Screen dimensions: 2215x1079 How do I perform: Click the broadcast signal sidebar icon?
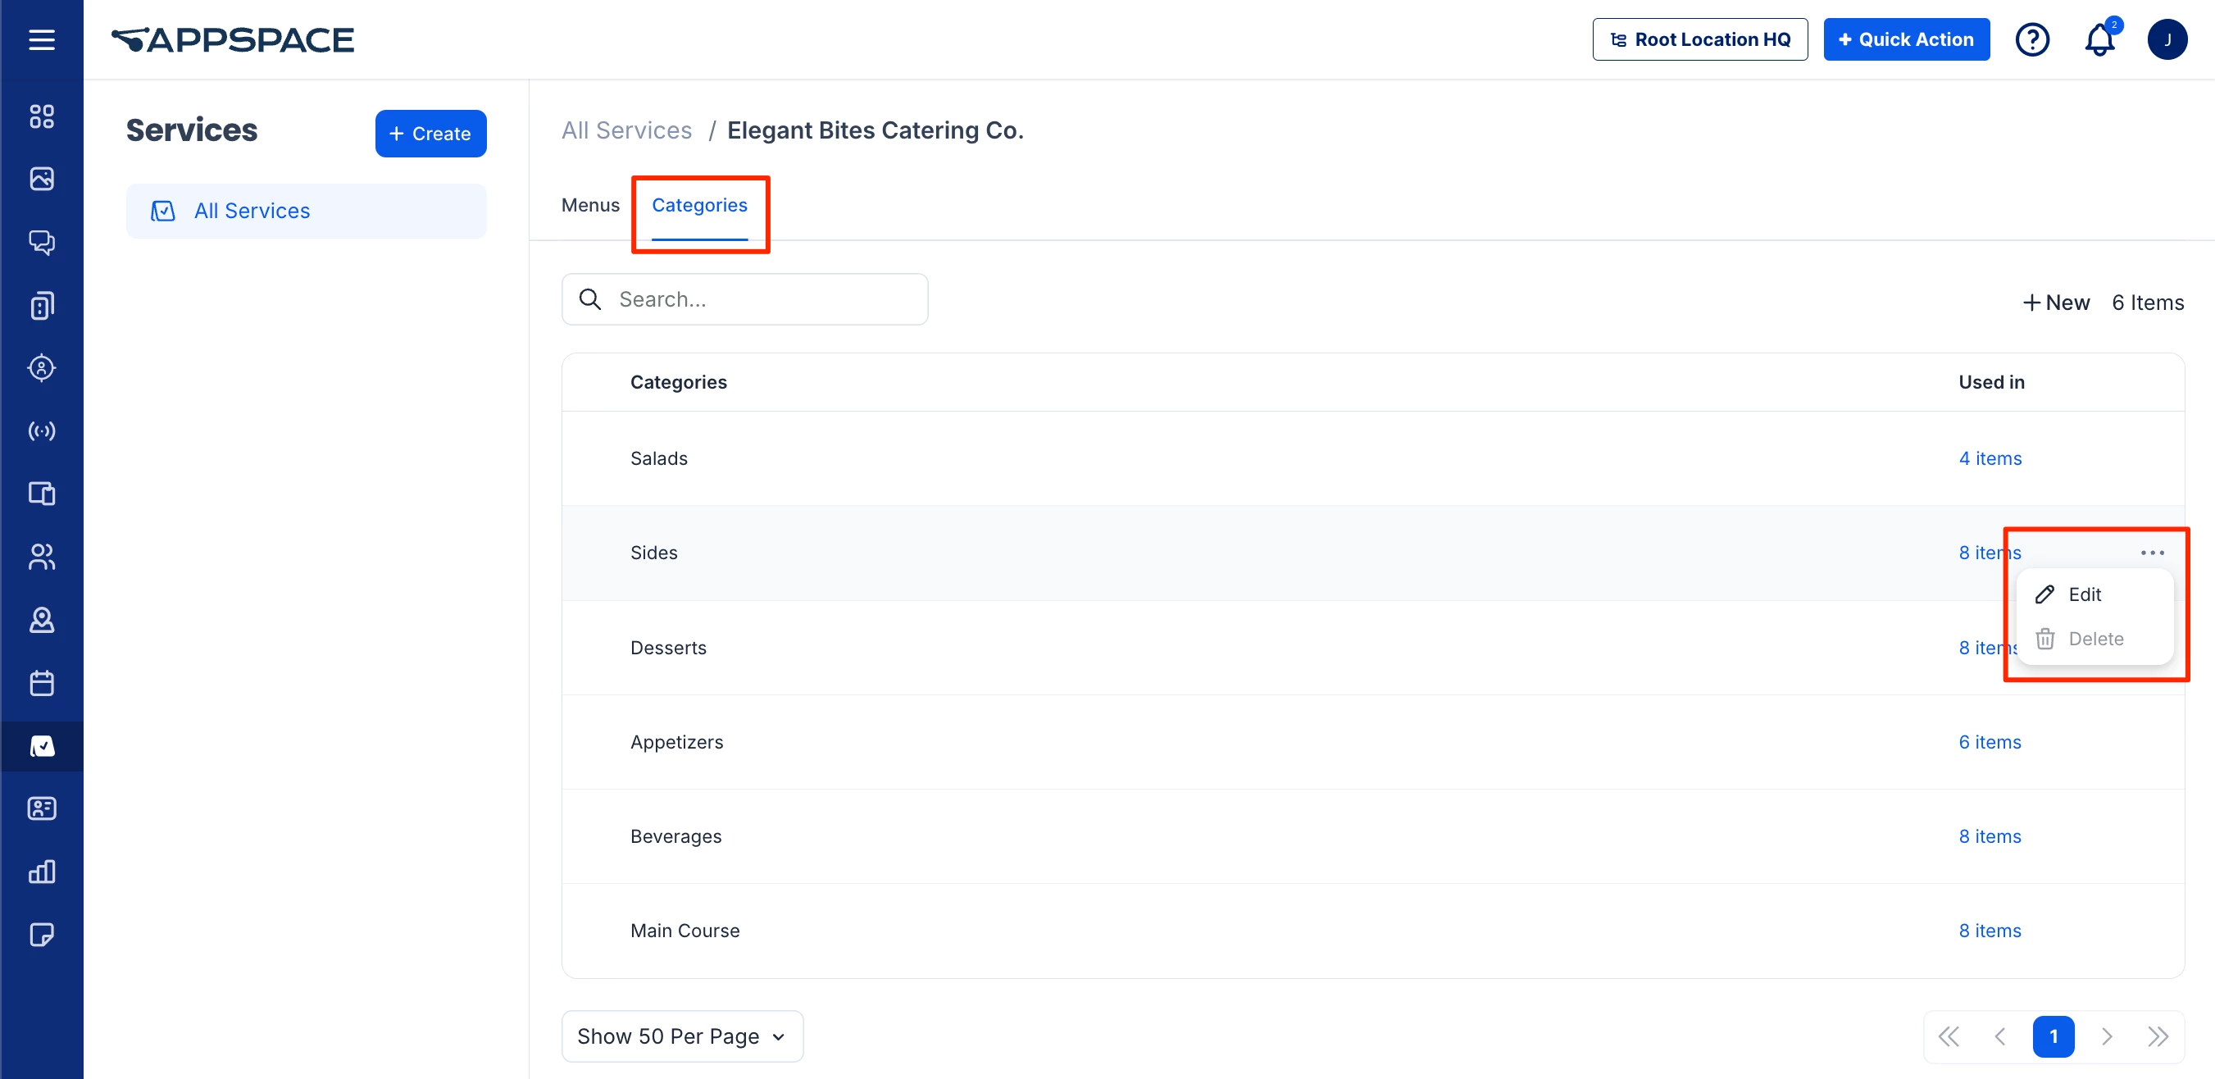(41, 430)
